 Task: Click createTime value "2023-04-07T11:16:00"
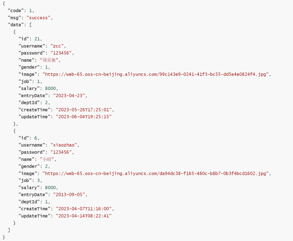[85, 209]
